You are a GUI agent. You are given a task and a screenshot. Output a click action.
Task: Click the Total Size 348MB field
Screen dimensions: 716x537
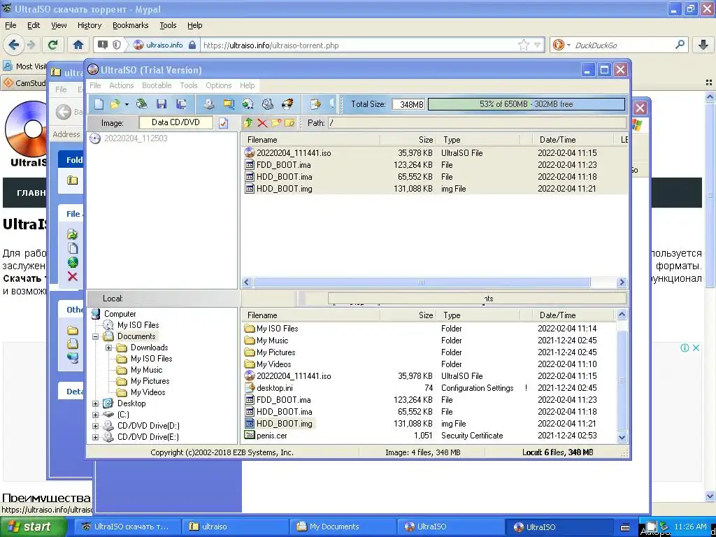point(408,105)
